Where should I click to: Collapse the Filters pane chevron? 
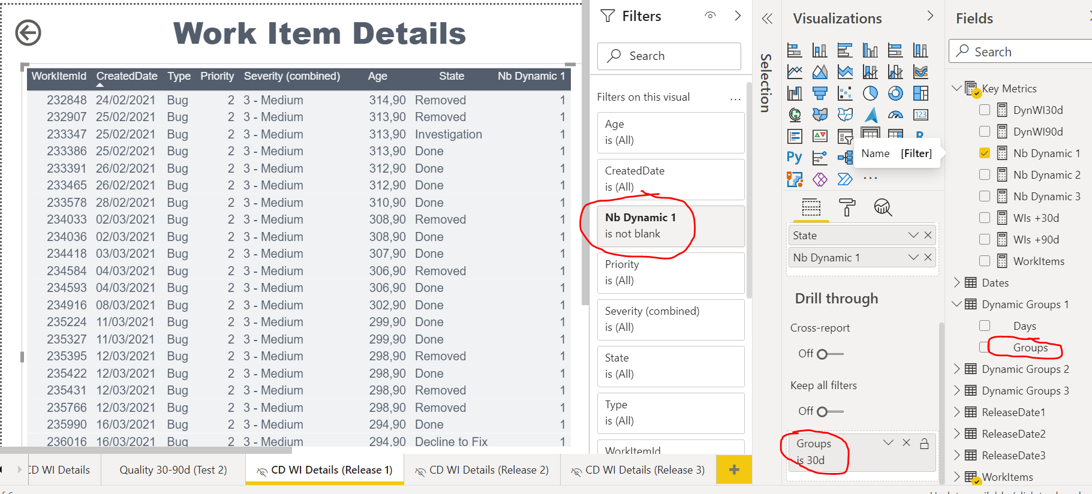point(738,16)
